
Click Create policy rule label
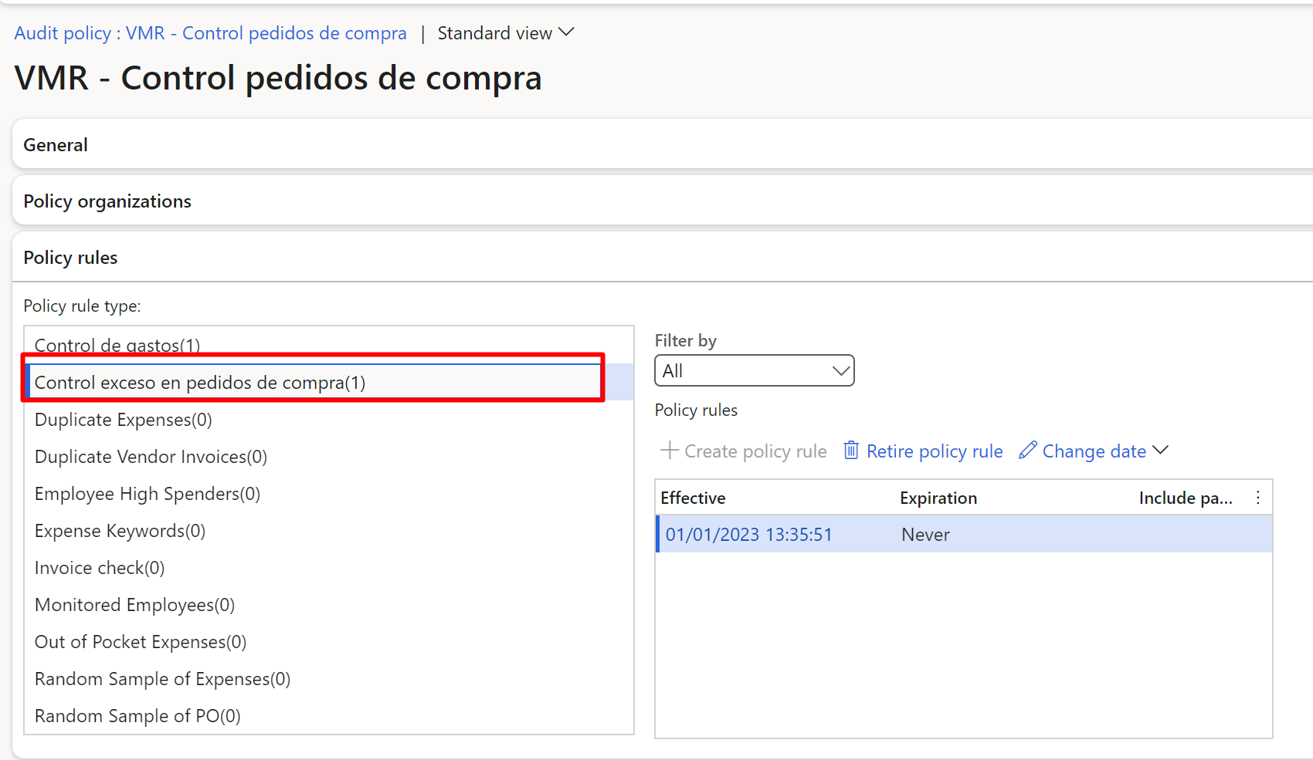755,451
